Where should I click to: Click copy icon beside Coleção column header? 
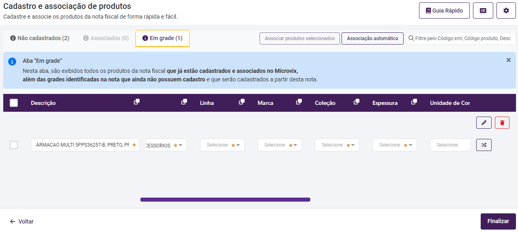tap(357, 102)
